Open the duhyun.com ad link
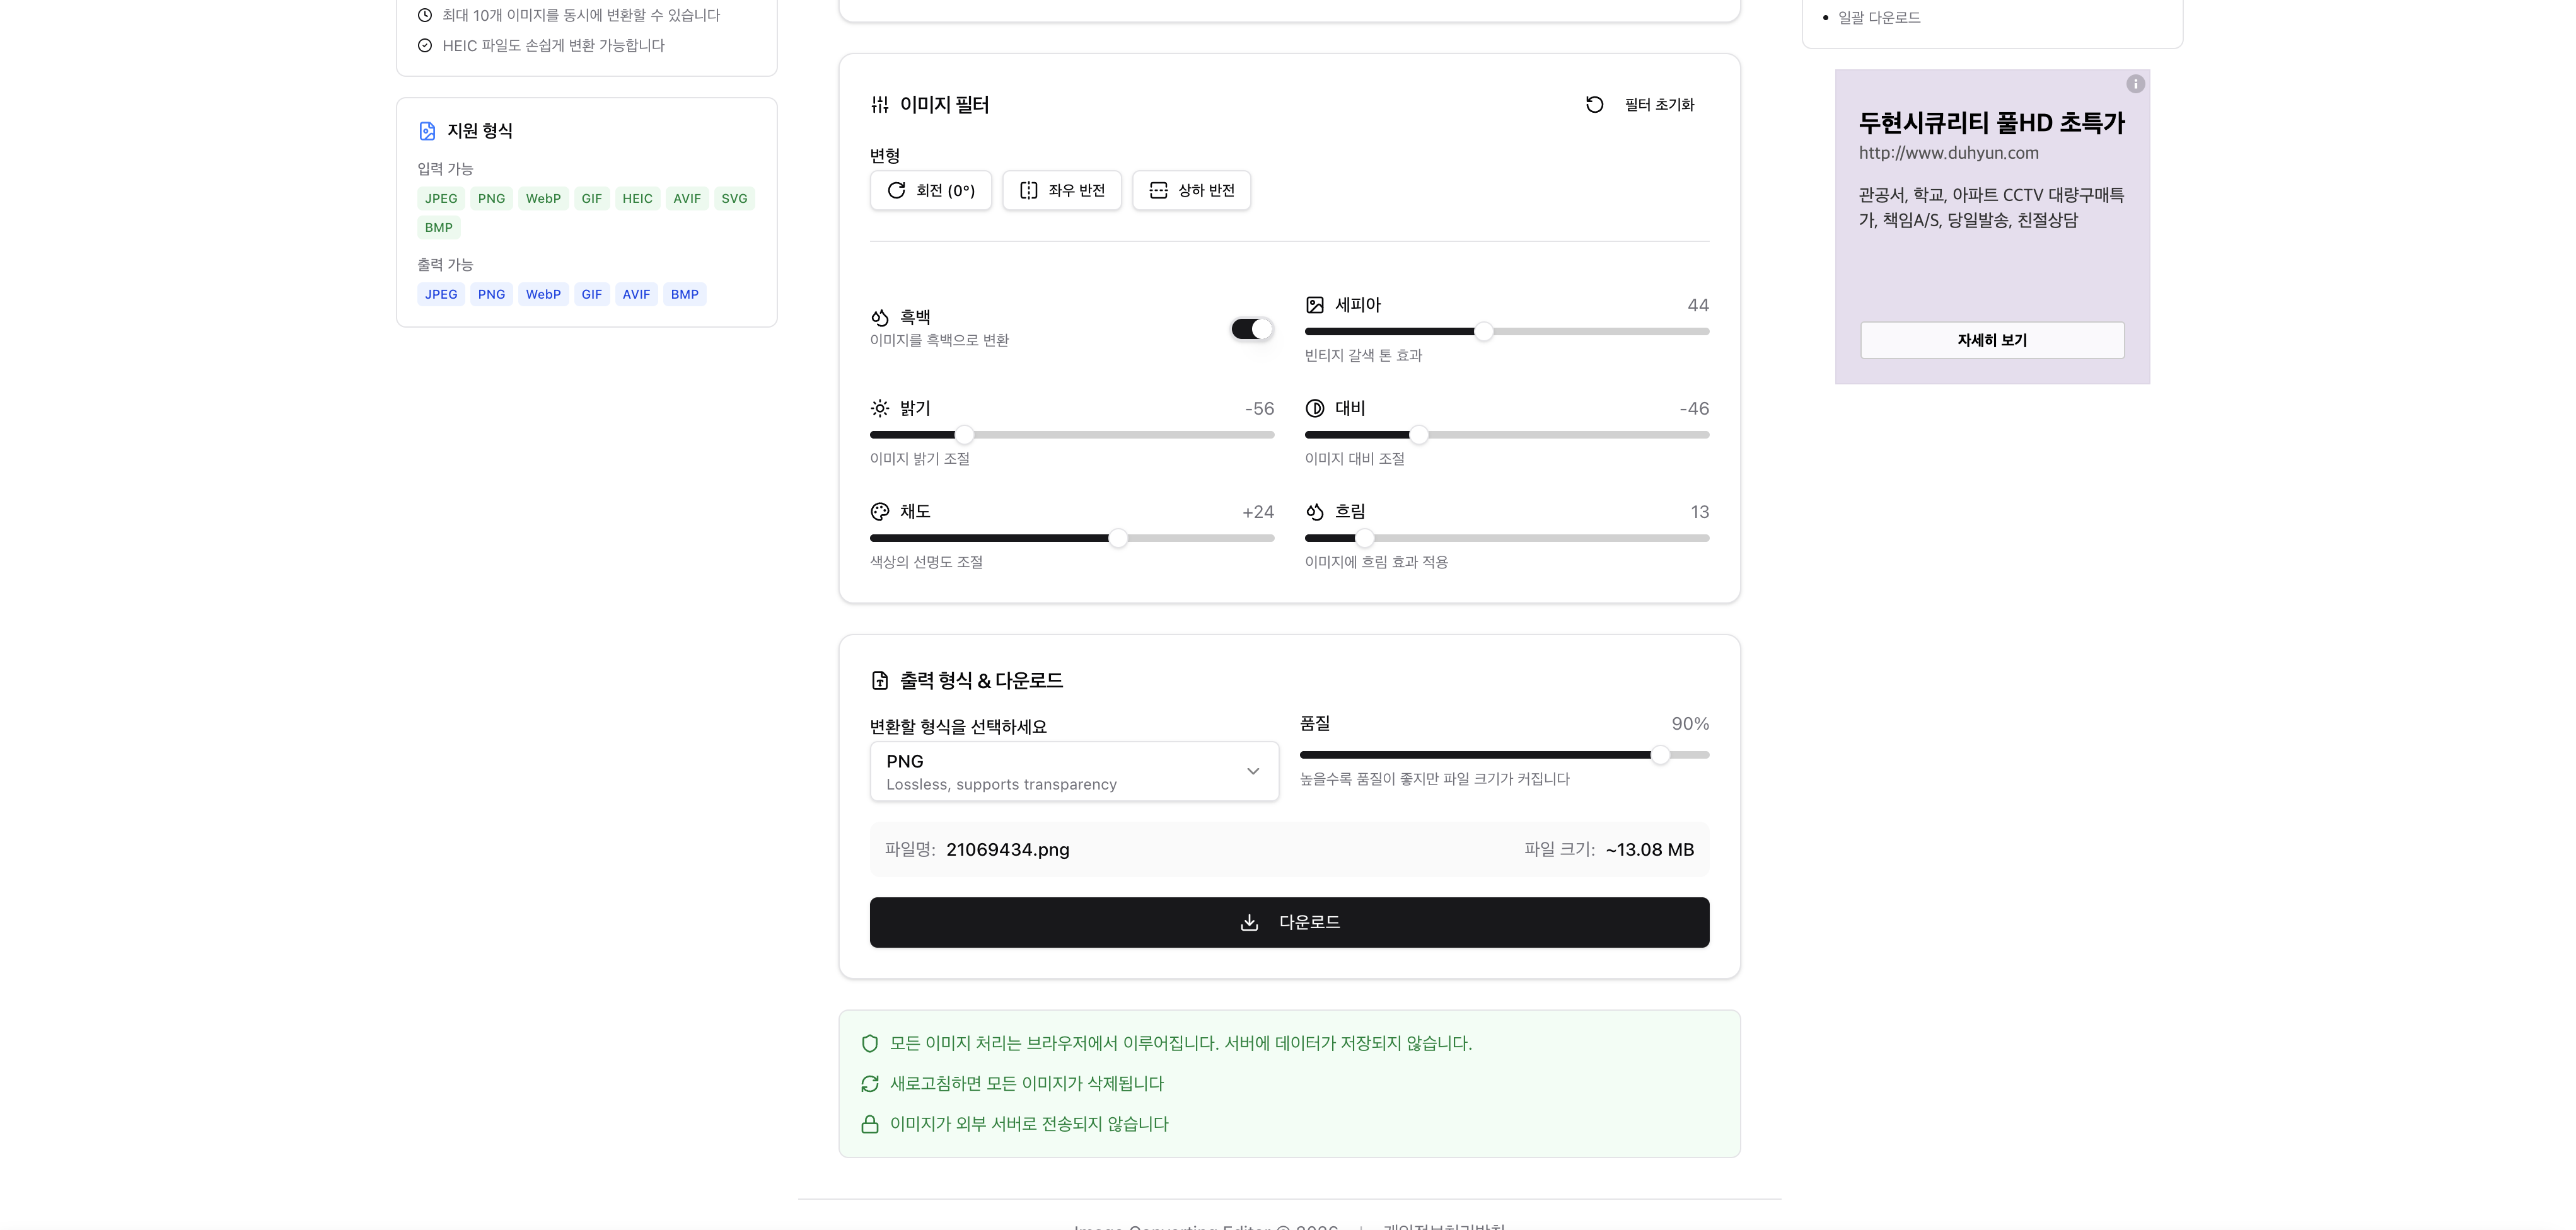2576x1230 pixels. (1948, 153)
